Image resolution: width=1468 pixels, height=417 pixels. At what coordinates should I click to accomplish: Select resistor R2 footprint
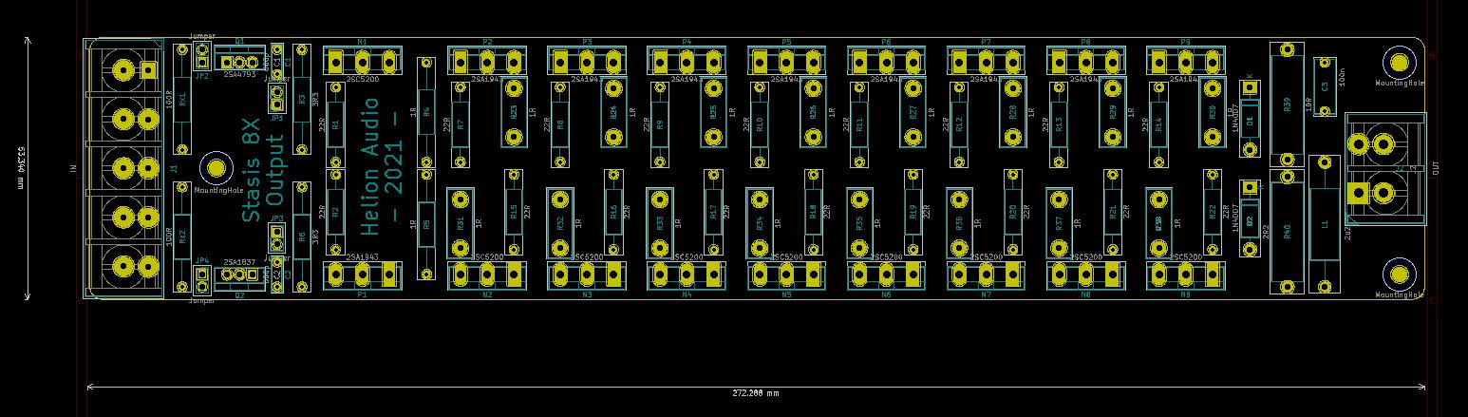pos(335,213)
